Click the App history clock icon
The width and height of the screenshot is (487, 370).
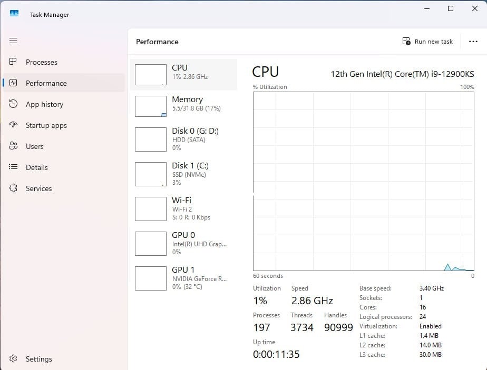[x=14, y=104]
